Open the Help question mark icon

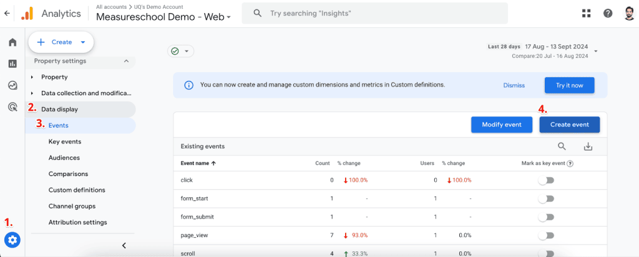coord(607,13)
